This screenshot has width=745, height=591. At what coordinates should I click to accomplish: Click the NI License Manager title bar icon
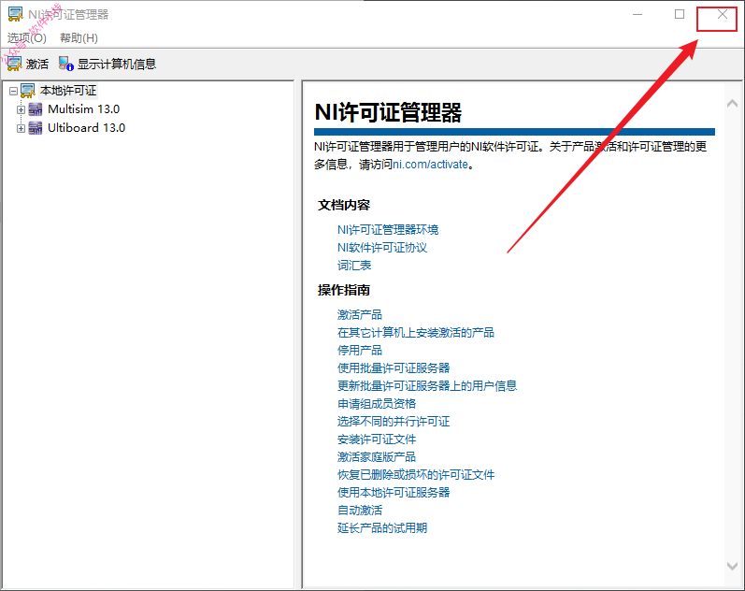pyautogui.click(x=15, y=14)
